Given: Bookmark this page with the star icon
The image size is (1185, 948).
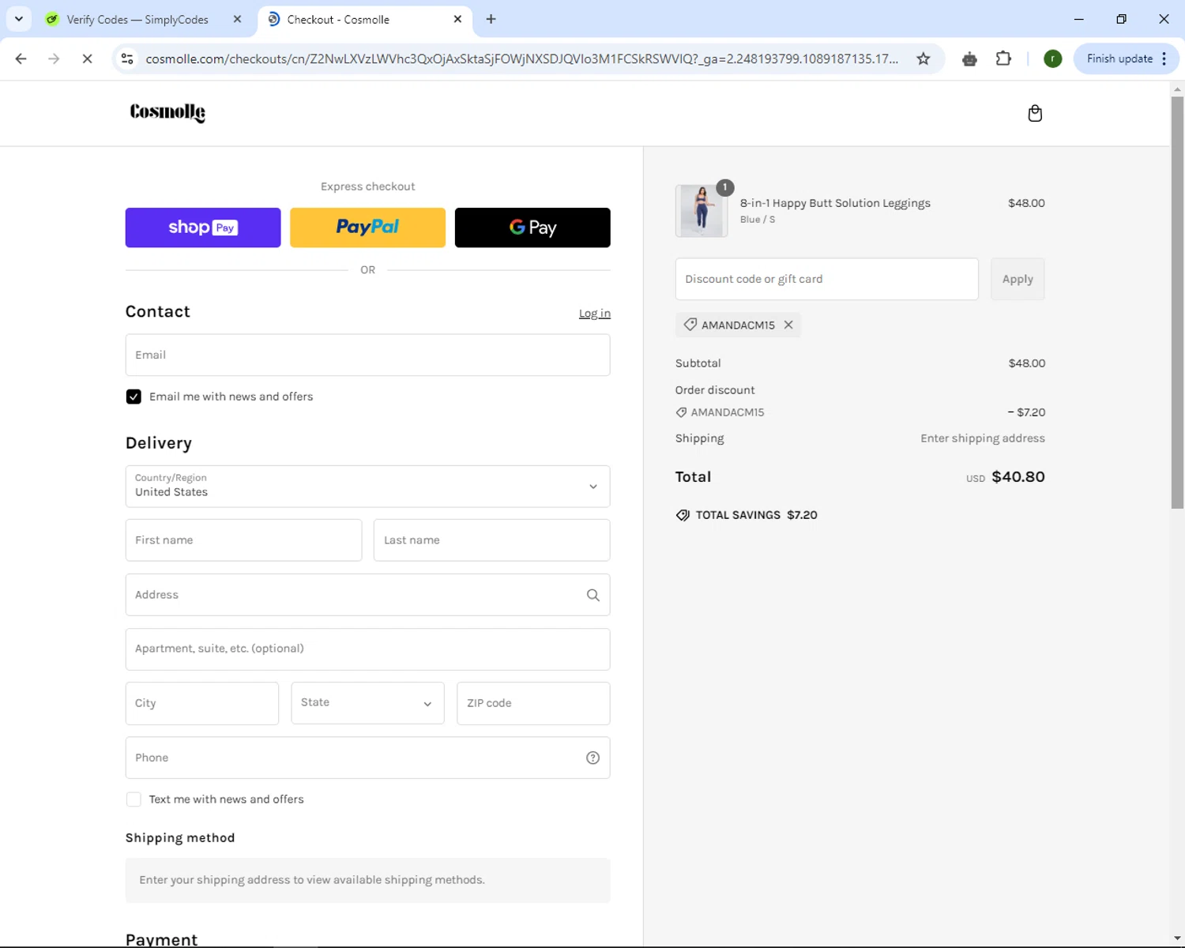Looking at the screenshot, I should (923, 58).
